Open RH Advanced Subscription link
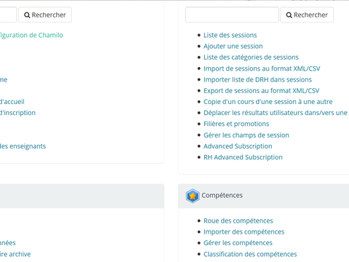The image size is (349, 262). pos(243,157)
